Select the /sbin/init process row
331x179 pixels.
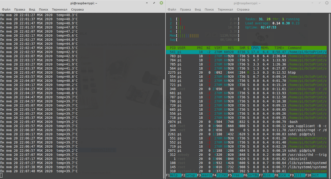point(246,159)
